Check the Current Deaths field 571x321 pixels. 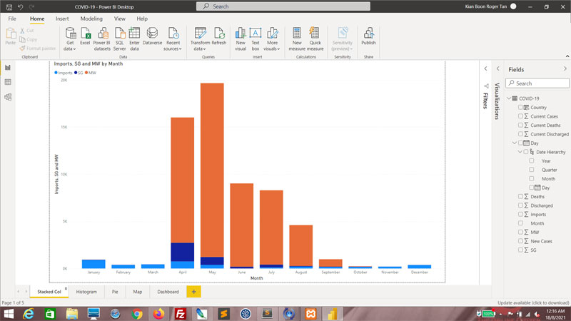(520, 126)
